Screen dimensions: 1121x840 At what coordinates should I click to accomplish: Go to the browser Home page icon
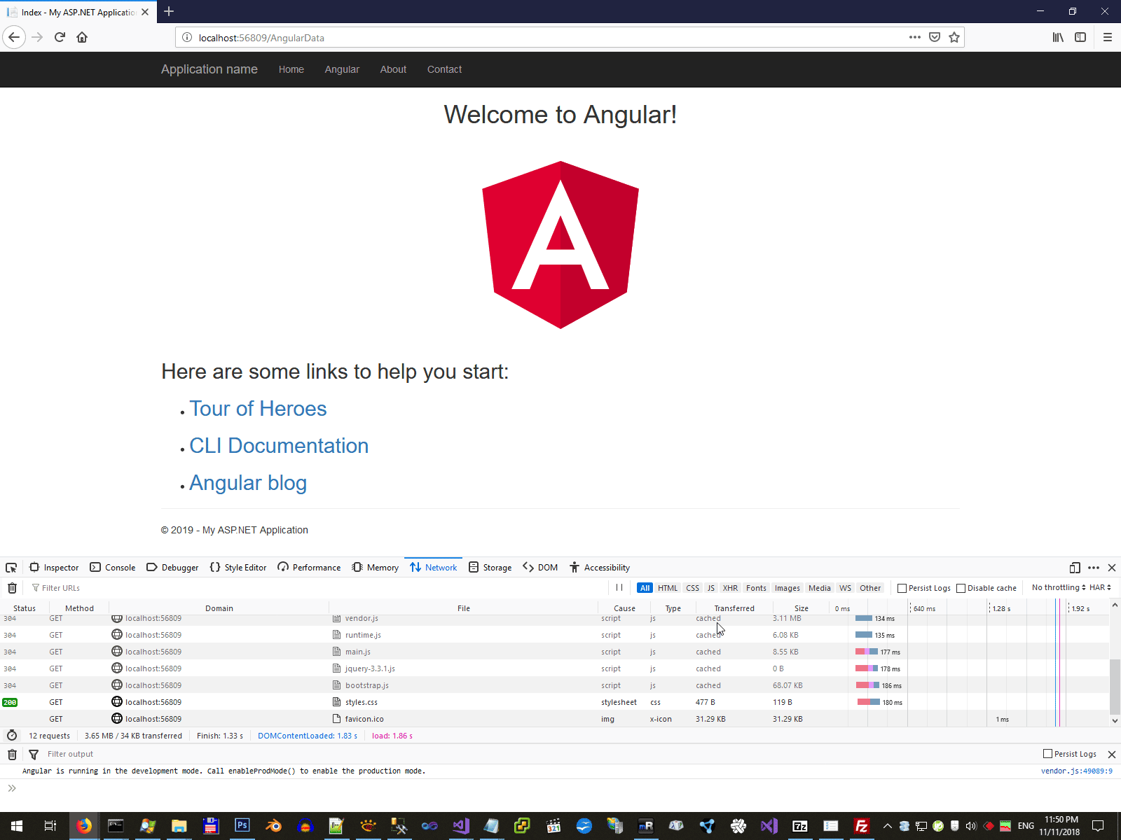(82, 37)
